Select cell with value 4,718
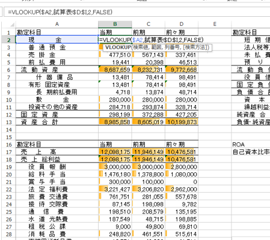The image size is (270, 240). coord(115,92)
